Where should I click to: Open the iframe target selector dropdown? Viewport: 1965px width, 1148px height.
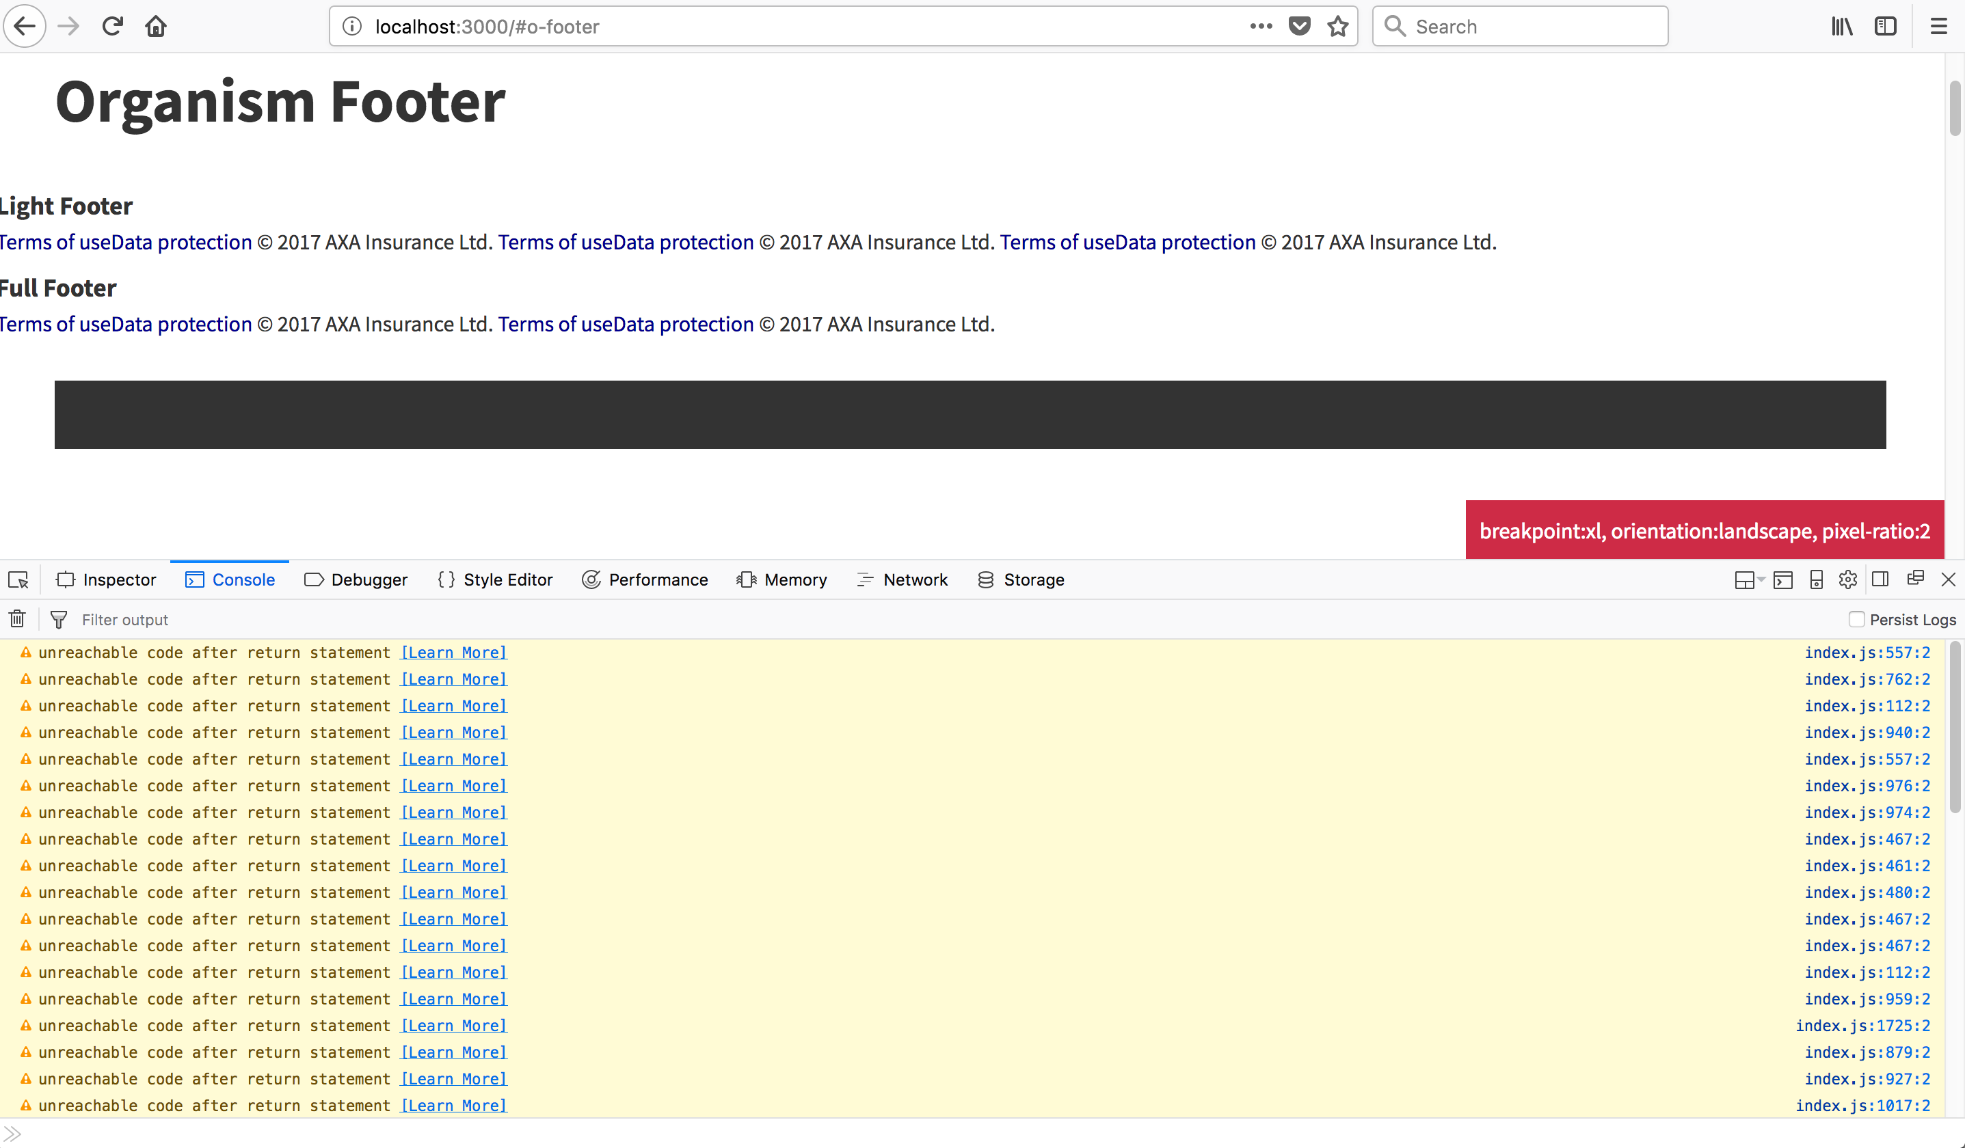[1749, 580]
